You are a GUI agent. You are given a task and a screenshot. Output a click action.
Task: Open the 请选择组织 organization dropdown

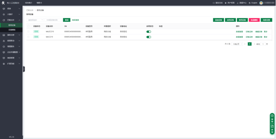(35, 20)
